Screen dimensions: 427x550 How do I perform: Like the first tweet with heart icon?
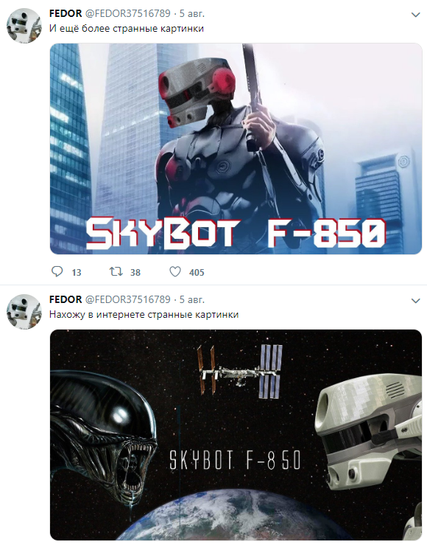(x=175, y=272)
